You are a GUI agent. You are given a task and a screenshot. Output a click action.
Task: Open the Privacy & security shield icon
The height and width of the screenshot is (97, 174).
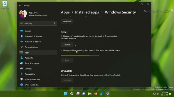22,79
